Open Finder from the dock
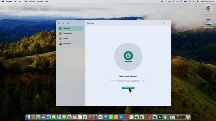216x121 pixels. click(x=28, y=117)
